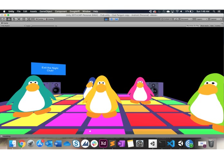Open the Account dropdown
The width and height of the screenshot is (224, 159).
pyautogui.click(x=186, y=19)
